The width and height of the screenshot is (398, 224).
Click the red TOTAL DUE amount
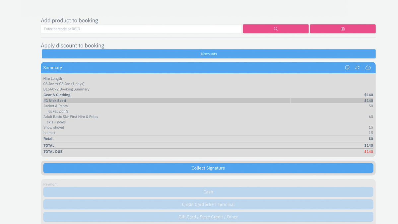click(x=368, y=152)
